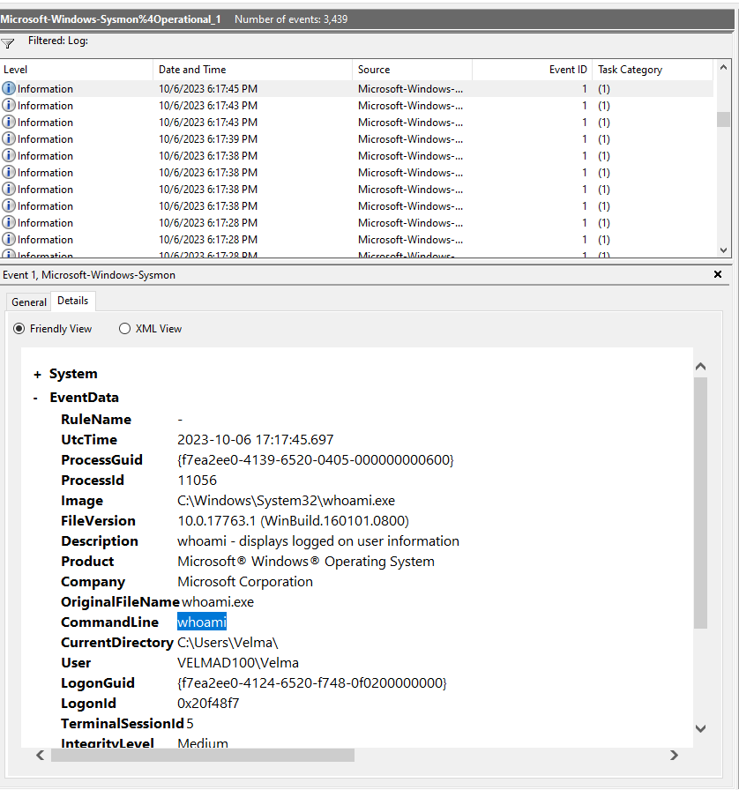
Task: Sort by Task Category column header
Action: 653,70
